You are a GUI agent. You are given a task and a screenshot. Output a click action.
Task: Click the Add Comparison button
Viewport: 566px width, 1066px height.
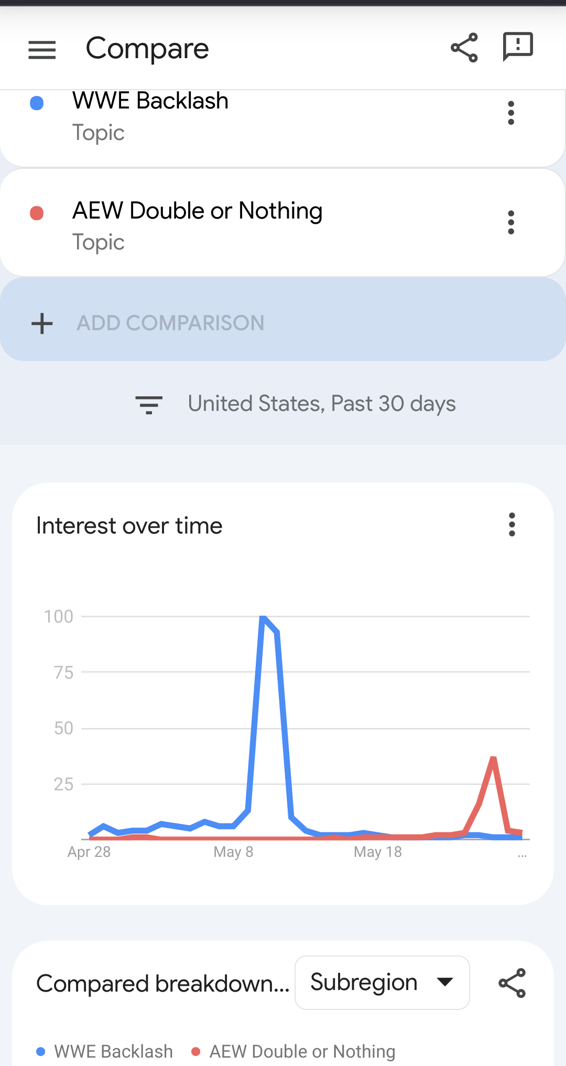(171, 323)
